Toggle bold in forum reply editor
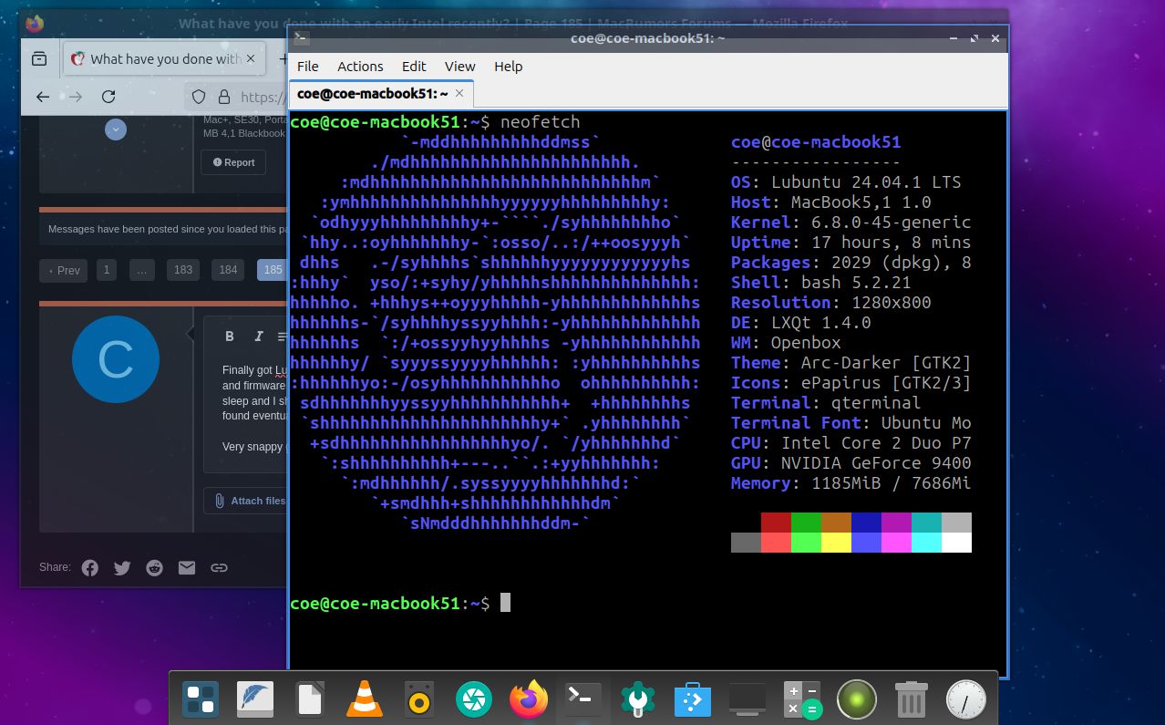 230,337
